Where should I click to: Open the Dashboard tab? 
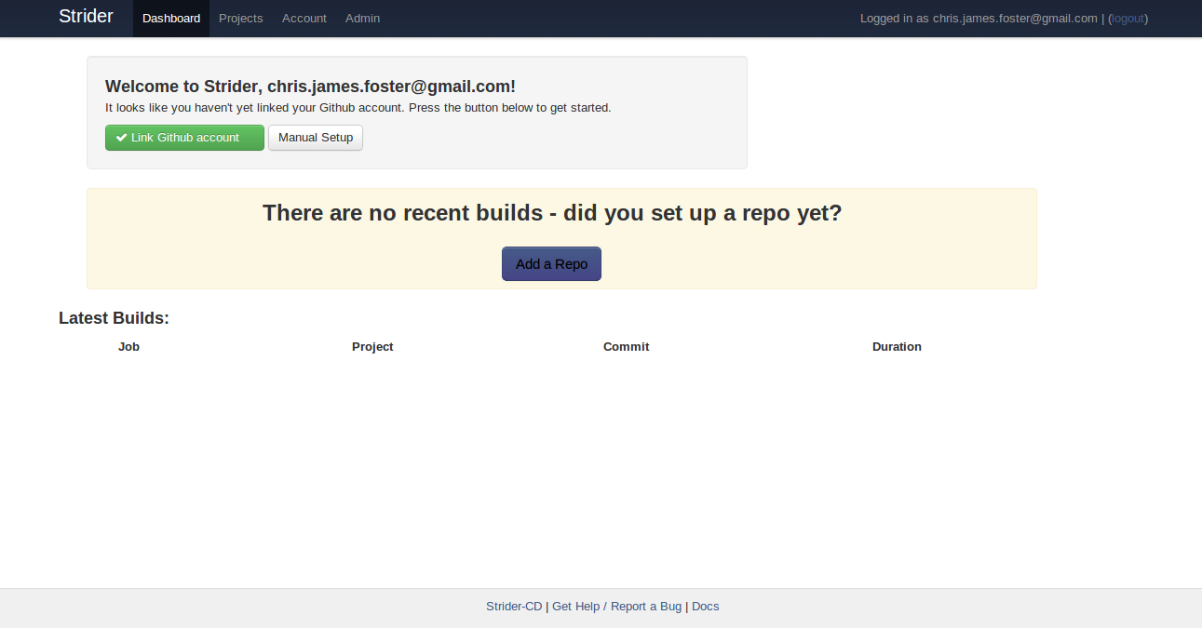pyautogui.click(x=171, y=19)
